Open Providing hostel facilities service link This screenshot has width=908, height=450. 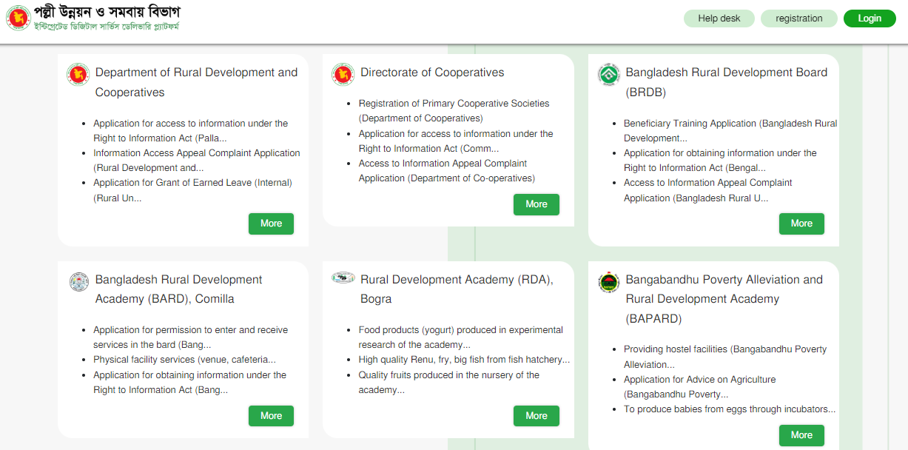coord(725,356)
